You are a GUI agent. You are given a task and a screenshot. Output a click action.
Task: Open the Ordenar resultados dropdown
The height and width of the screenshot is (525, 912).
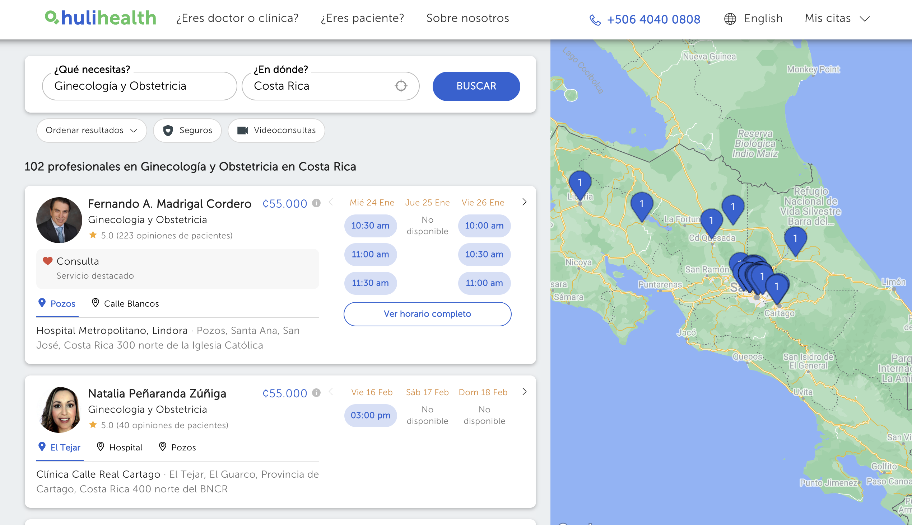(91, 130)
